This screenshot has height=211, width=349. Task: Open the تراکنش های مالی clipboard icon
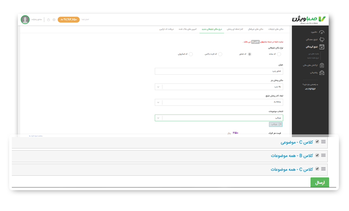pos(322,65)
